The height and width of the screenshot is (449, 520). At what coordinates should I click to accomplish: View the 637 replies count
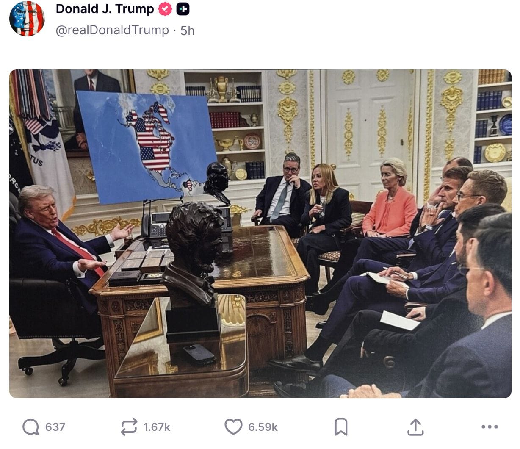(x=55, y=427)
